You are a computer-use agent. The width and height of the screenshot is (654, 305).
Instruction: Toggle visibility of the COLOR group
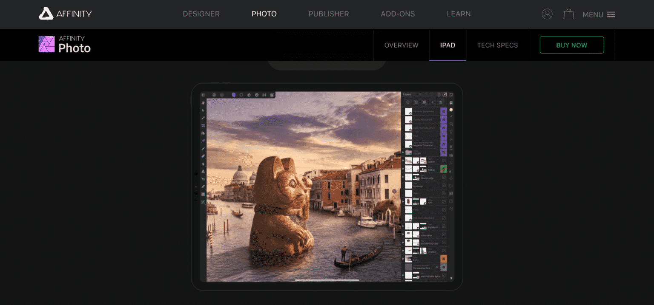[444, 152]
